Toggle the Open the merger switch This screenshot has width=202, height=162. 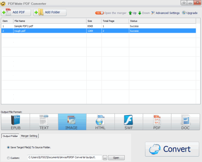tap(99, 13)
